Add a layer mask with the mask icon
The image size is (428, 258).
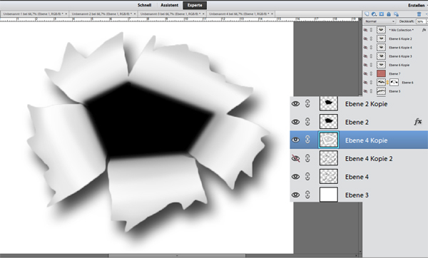click(382, 14)
